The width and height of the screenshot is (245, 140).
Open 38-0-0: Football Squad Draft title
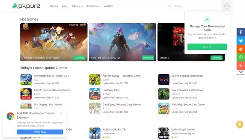(187, 76)
